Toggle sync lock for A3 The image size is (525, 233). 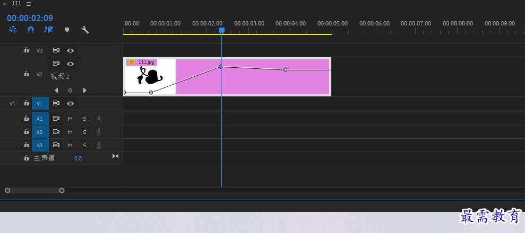(x=56, y=145)
